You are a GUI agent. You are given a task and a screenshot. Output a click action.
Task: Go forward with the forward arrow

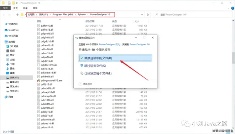(x=9, y=15)
